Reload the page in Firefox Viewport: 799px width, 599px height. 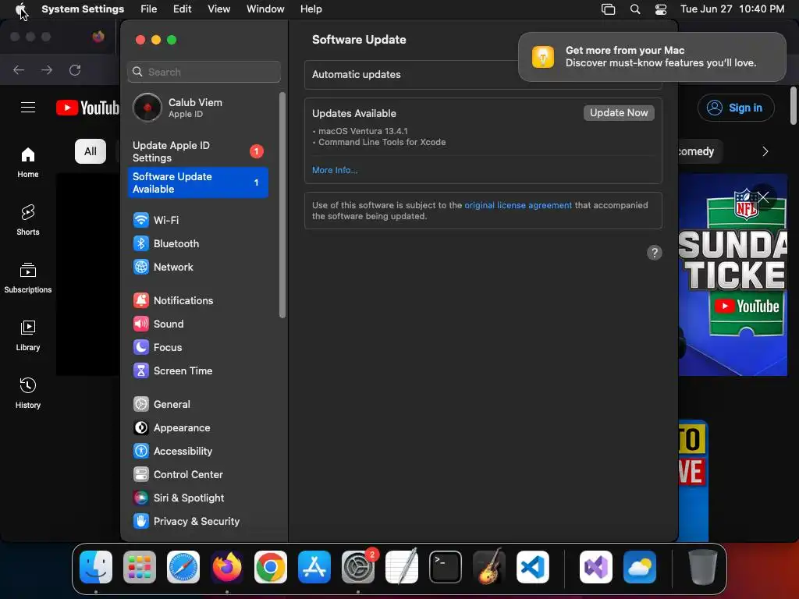pyautogui.click(x=75, y=69)
